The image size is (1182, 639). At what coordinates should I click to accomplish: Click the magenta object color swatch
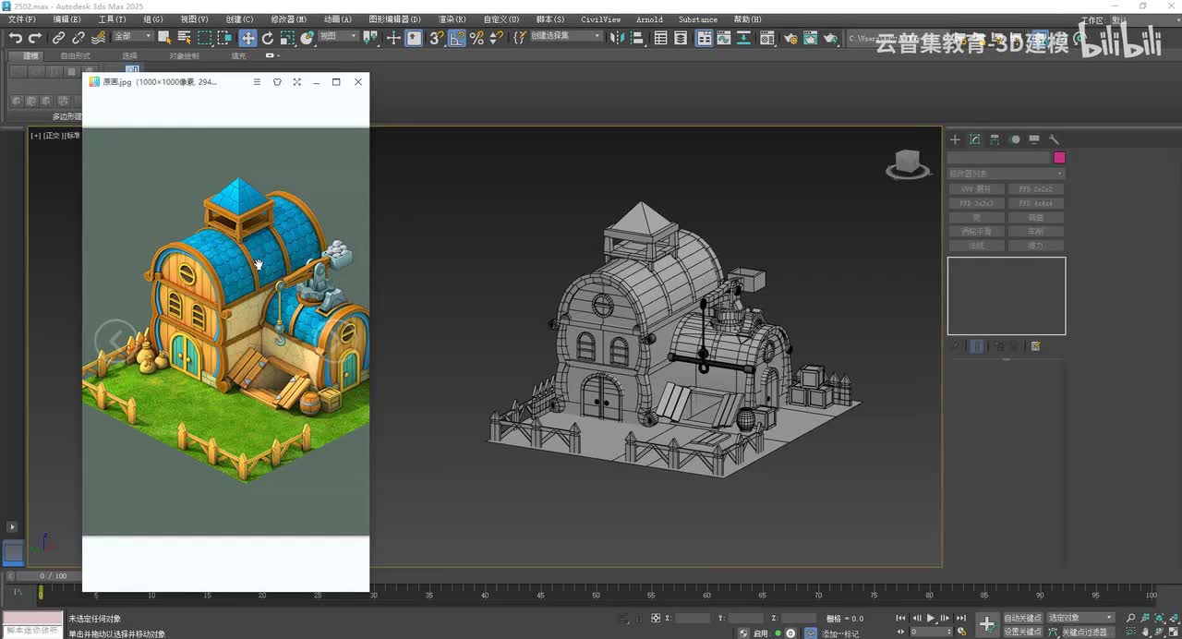1059,158
